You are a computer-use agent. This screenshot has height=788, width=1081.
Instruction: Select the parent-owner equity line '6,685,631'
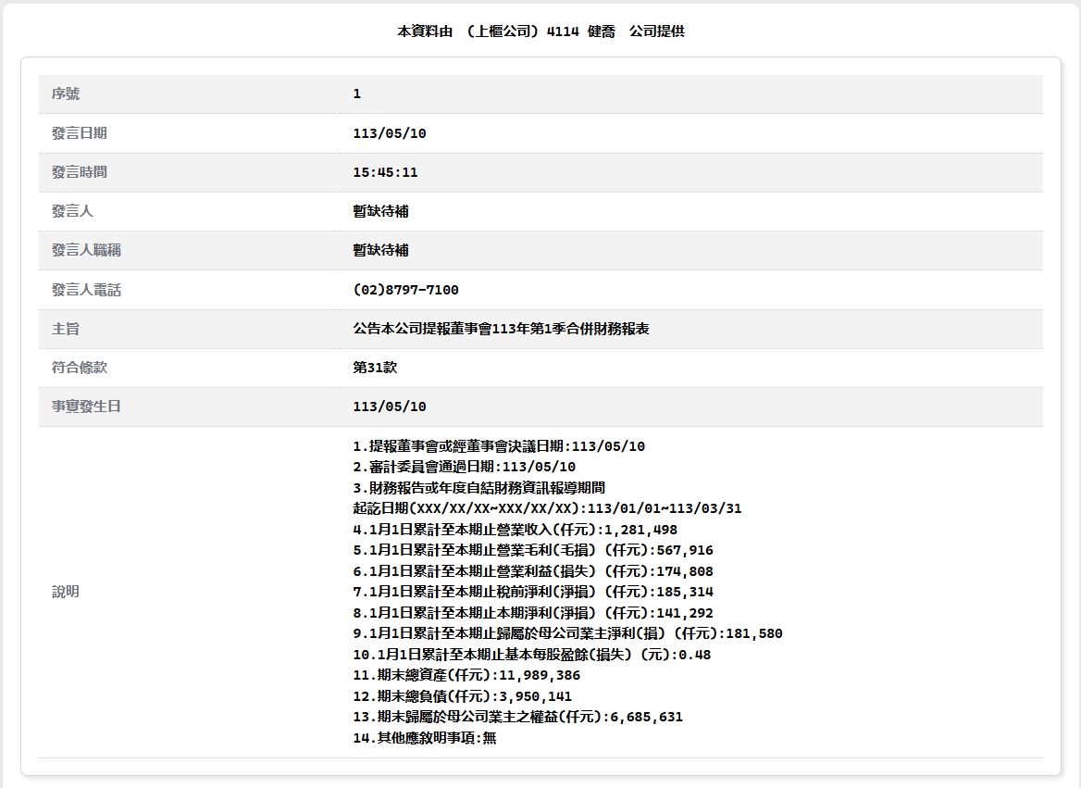517,717
